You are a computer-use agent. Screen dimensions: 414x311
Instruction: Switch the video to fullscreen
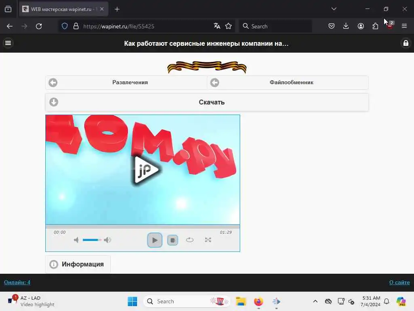(x=208, y=240)
